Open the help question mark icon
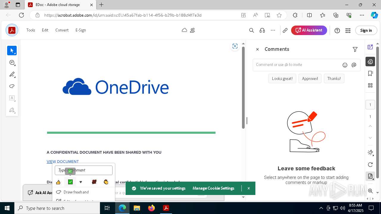The height and width of the screenshot is (214, 381). [337, 30]
